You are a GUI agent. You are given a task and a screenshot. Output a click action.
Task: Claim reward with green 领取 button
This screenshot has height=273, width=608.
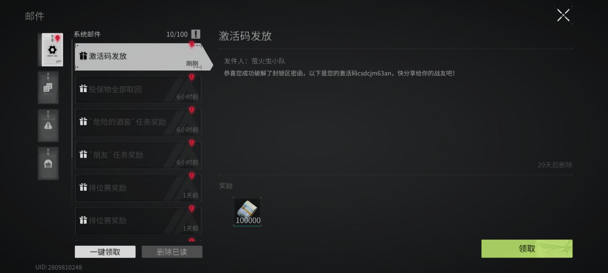pos(527,249)
